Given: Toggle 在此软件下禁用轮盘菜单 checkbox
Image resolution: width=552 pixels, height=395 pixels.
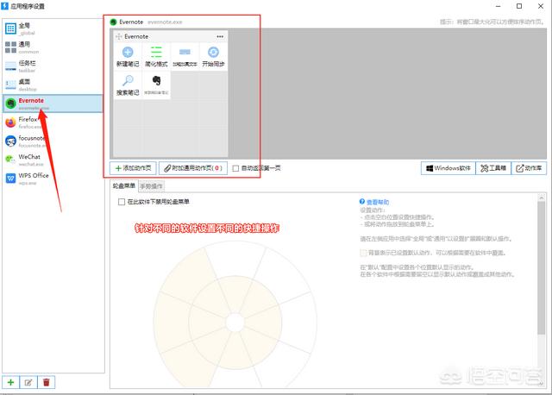Looking at the screenshot, I should click(x=122, y=202).
